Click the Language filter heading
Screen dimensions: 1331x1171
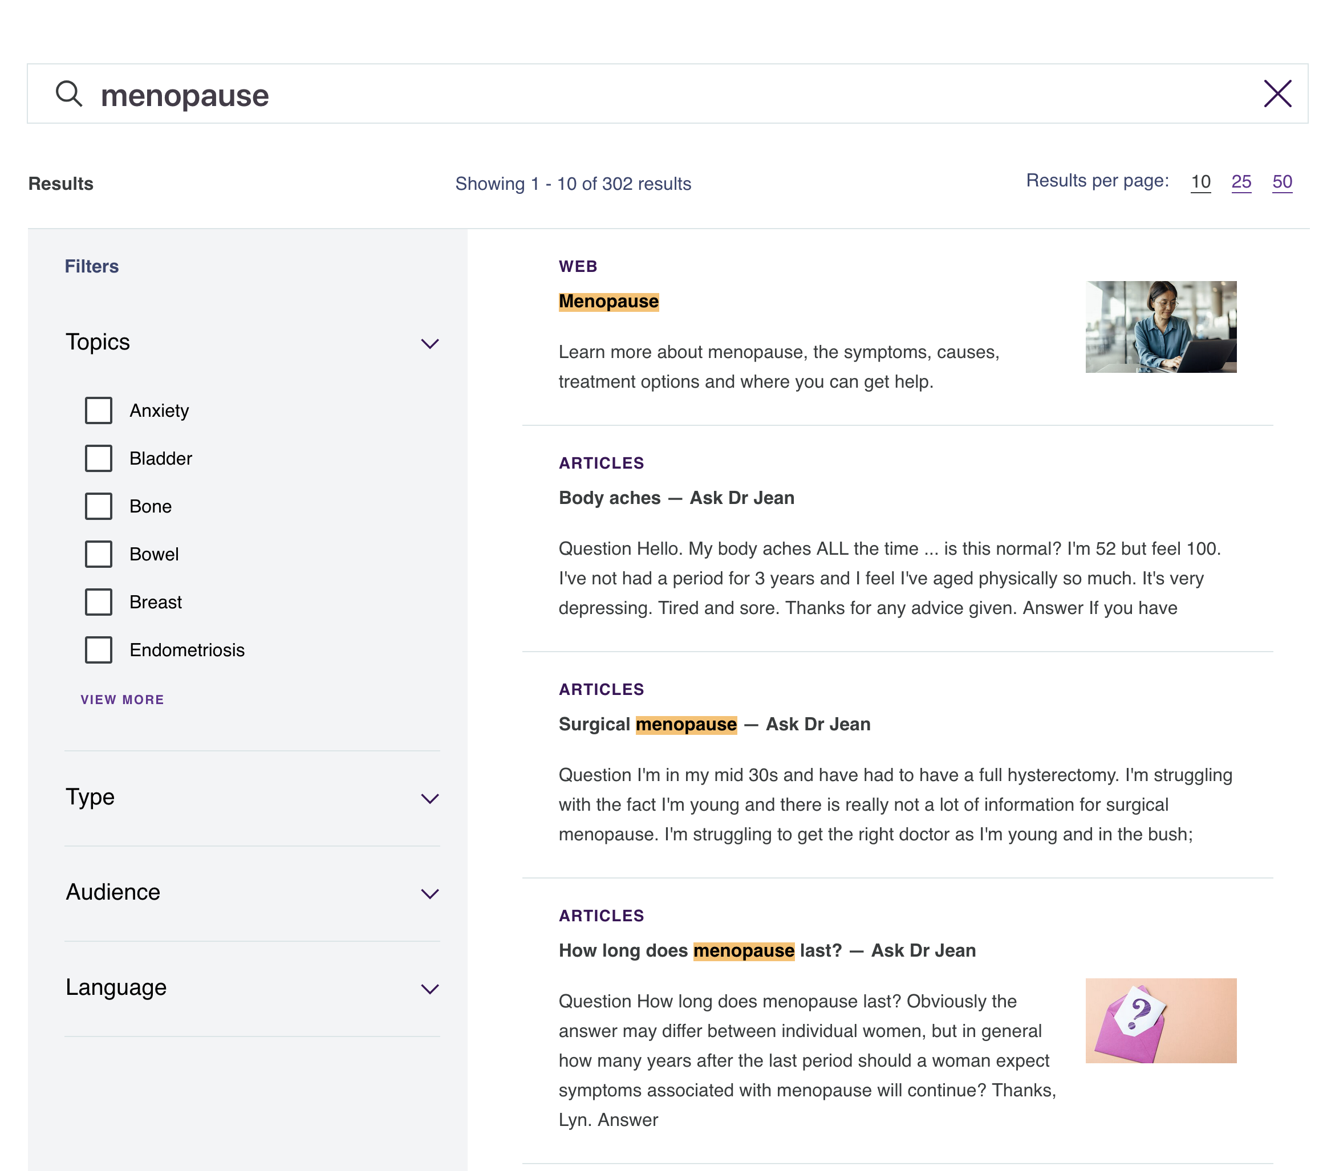click(x=116, y=987)
